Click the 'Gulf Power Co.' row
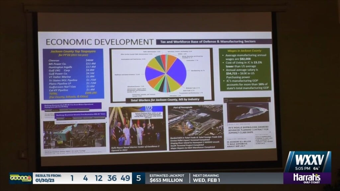The image size is (340, 191). [x=71, y=73]
